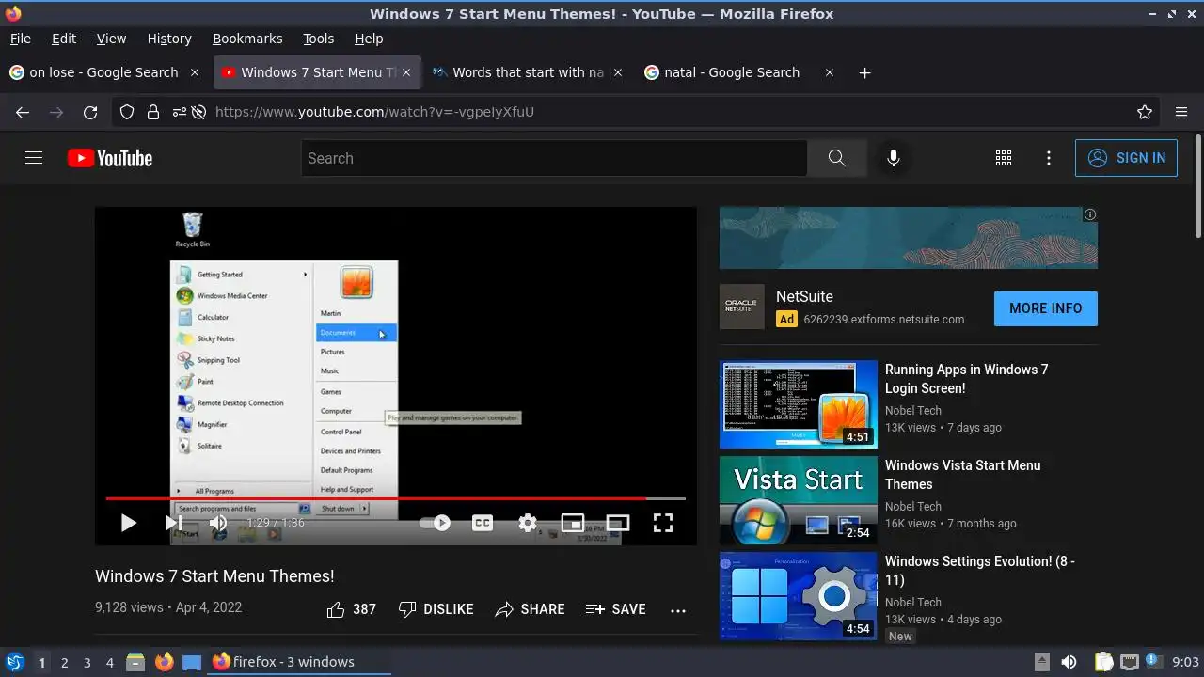Open 'firefox - 3 windows' taskbar entry

tap(298, 662)
